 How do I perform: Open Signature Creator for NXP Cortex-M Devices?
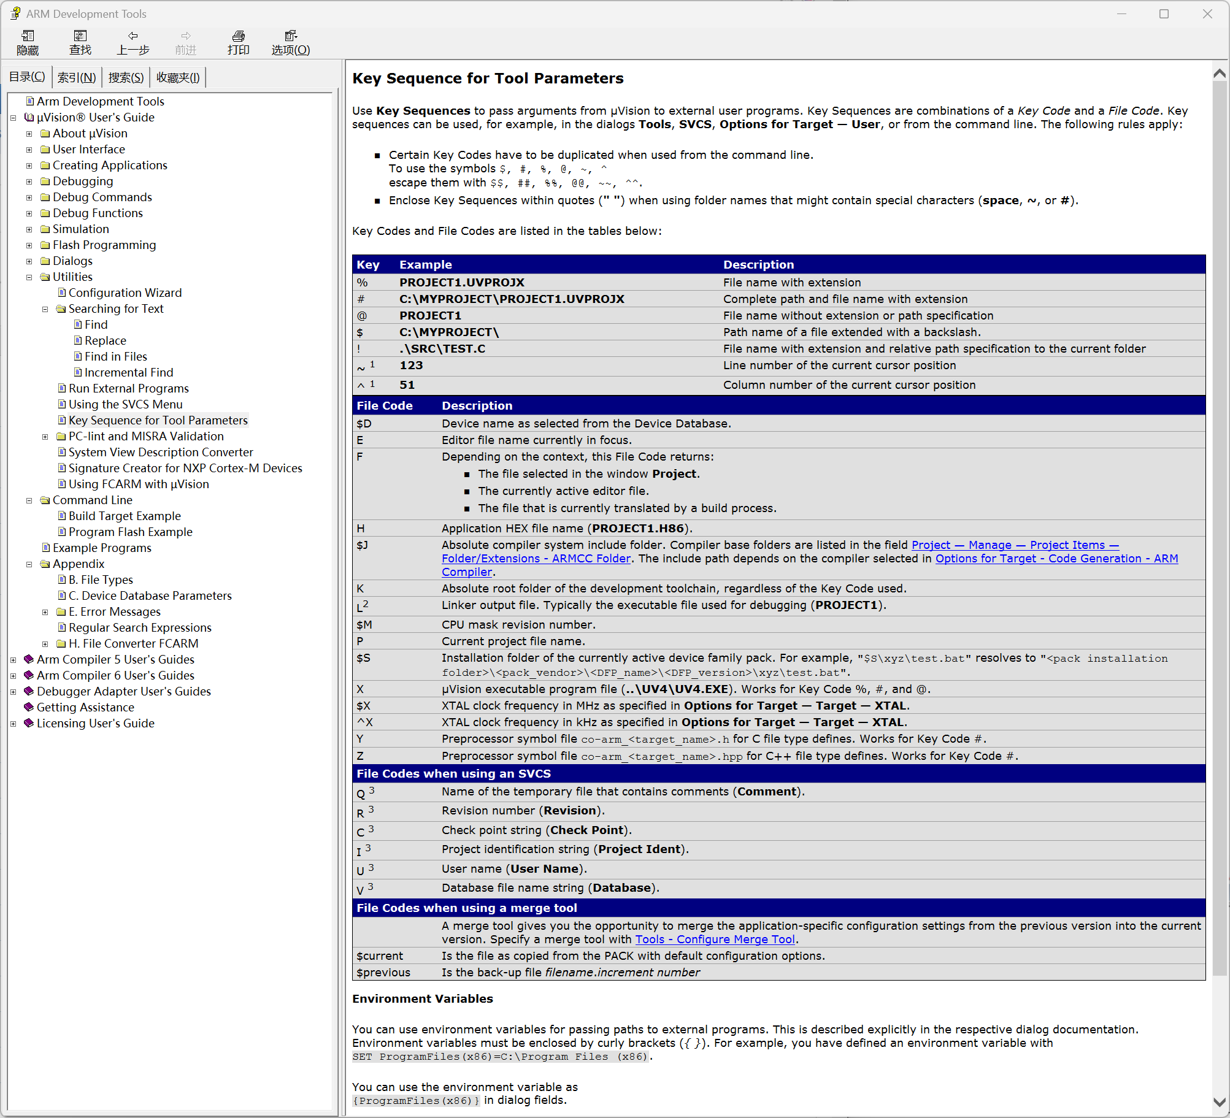pos(185,468)
